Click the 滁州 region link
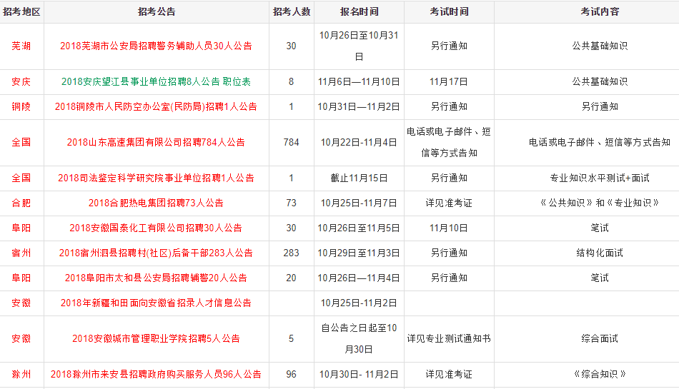The width and height of the screenshot is (679, 389). click(21, 374)
